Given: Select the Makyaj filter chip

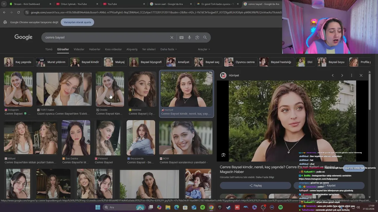Looking at the screenshot, I should click(115, 62).
